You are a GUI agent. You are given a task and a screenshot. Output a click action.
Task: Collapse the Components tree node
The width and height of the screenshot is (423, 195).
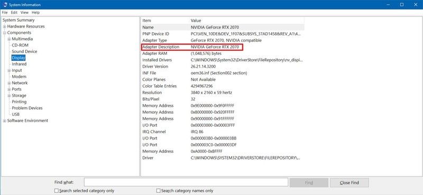[5, 33]
